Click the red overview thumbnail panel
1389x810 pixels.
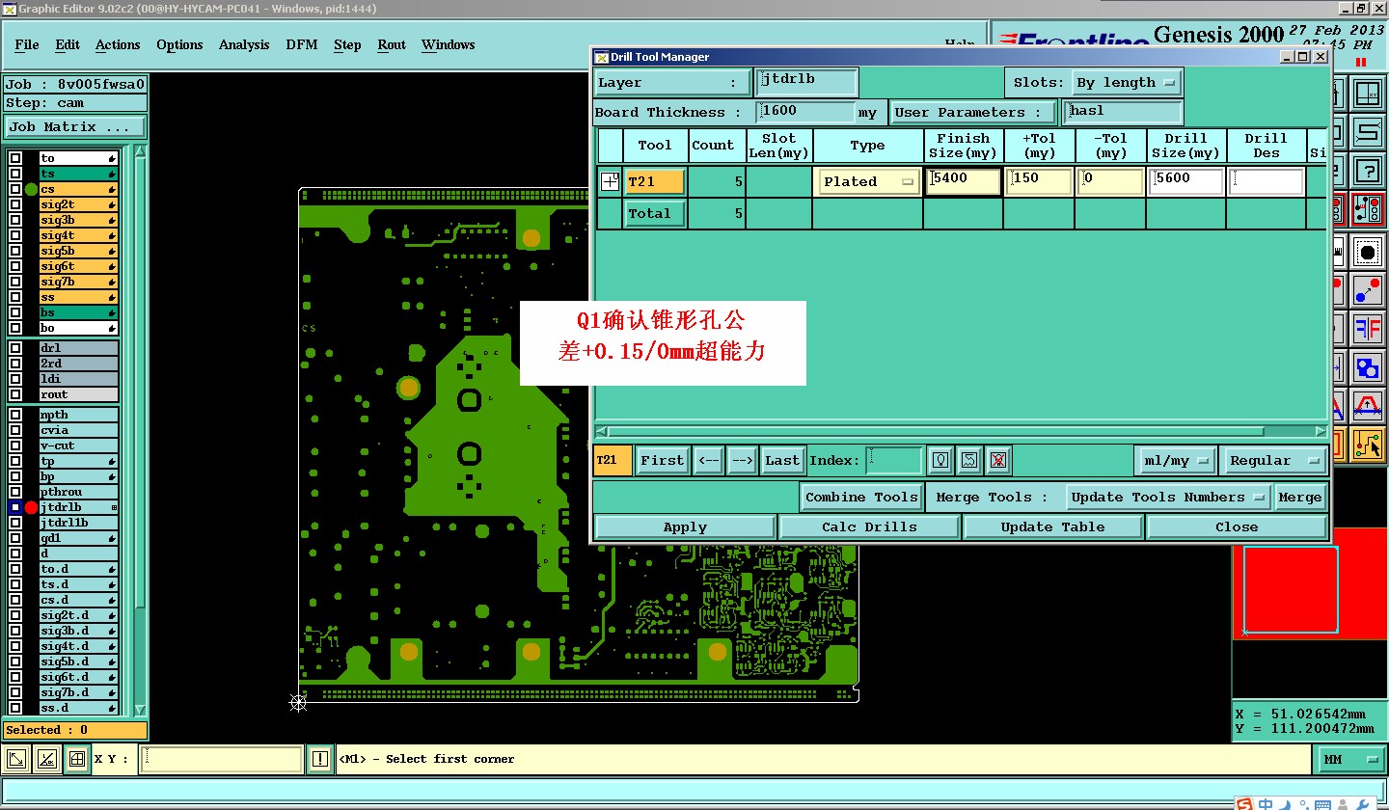(x=1310, y=583)
